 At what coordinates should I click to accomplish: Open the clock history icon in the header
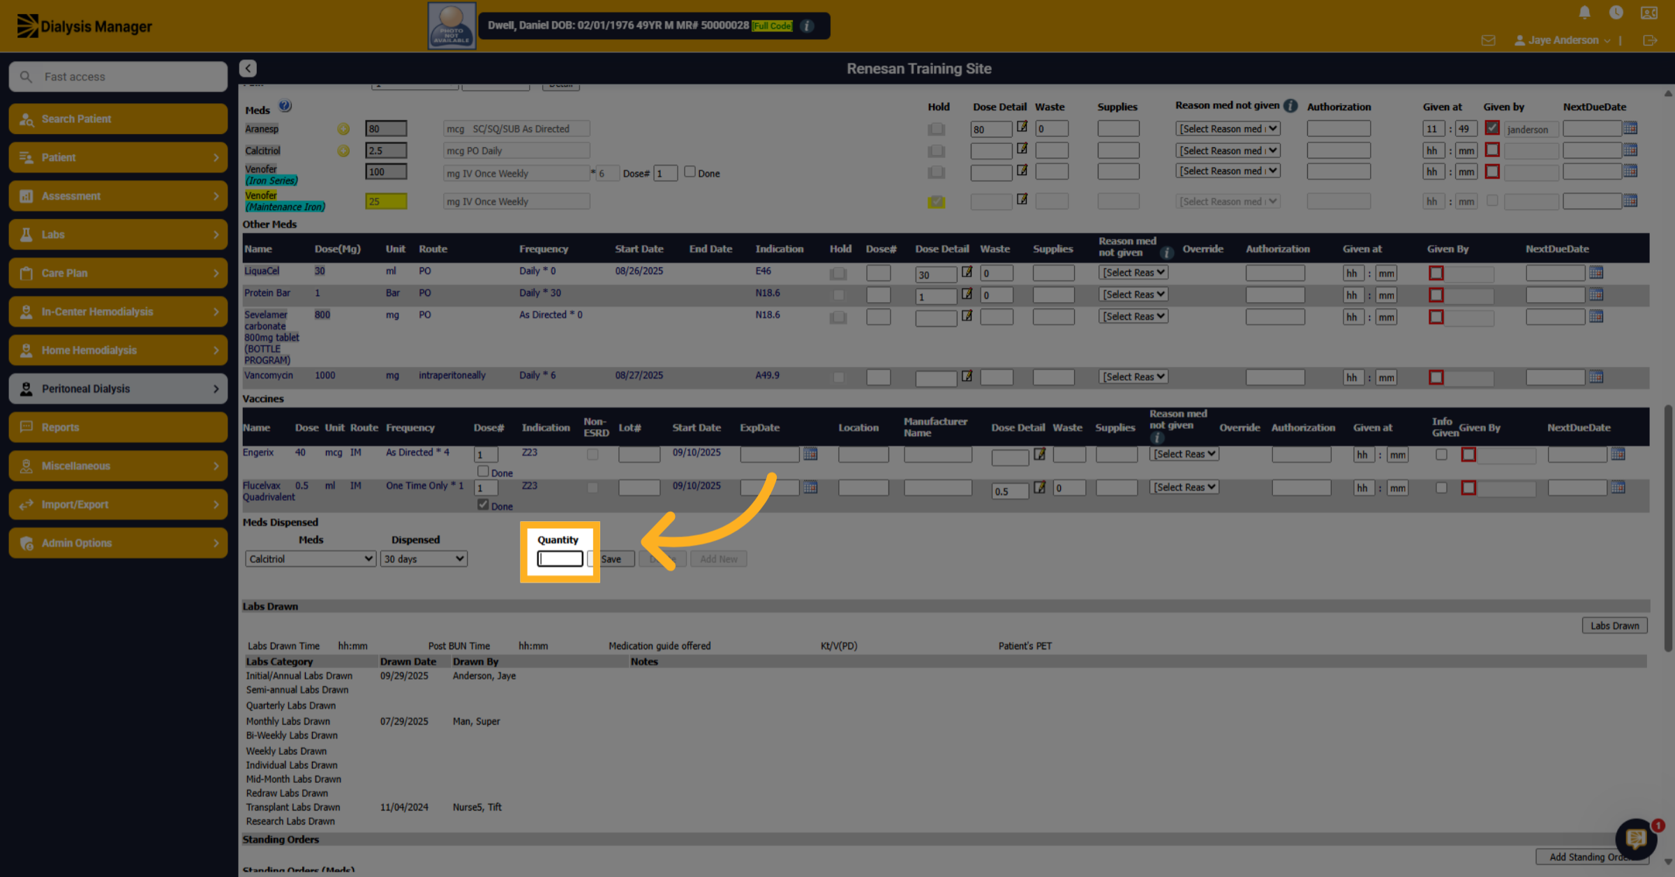click(x=1616, y=13)
